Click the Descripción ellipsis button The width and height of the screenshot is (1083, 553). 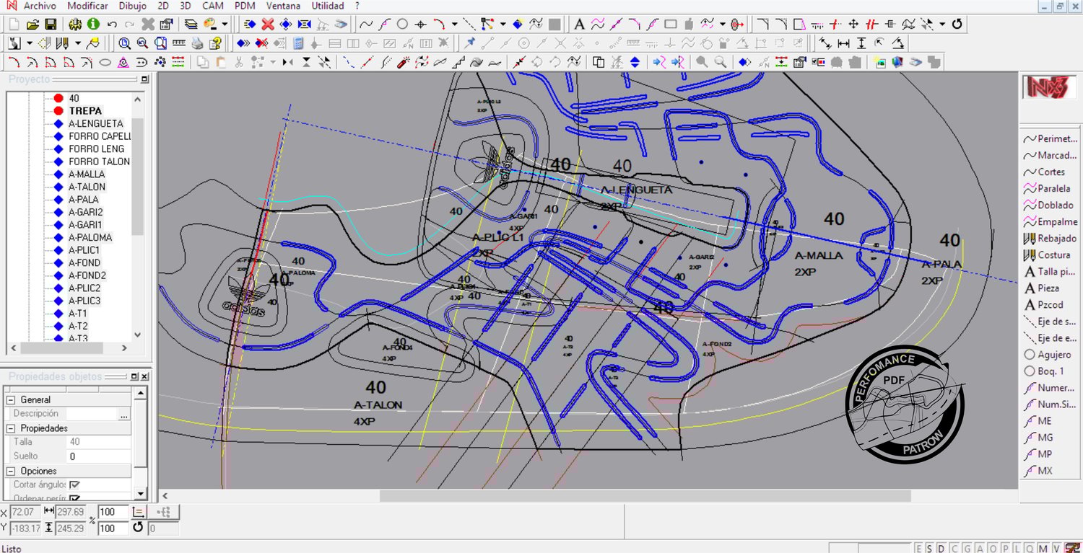click(124, 414)
